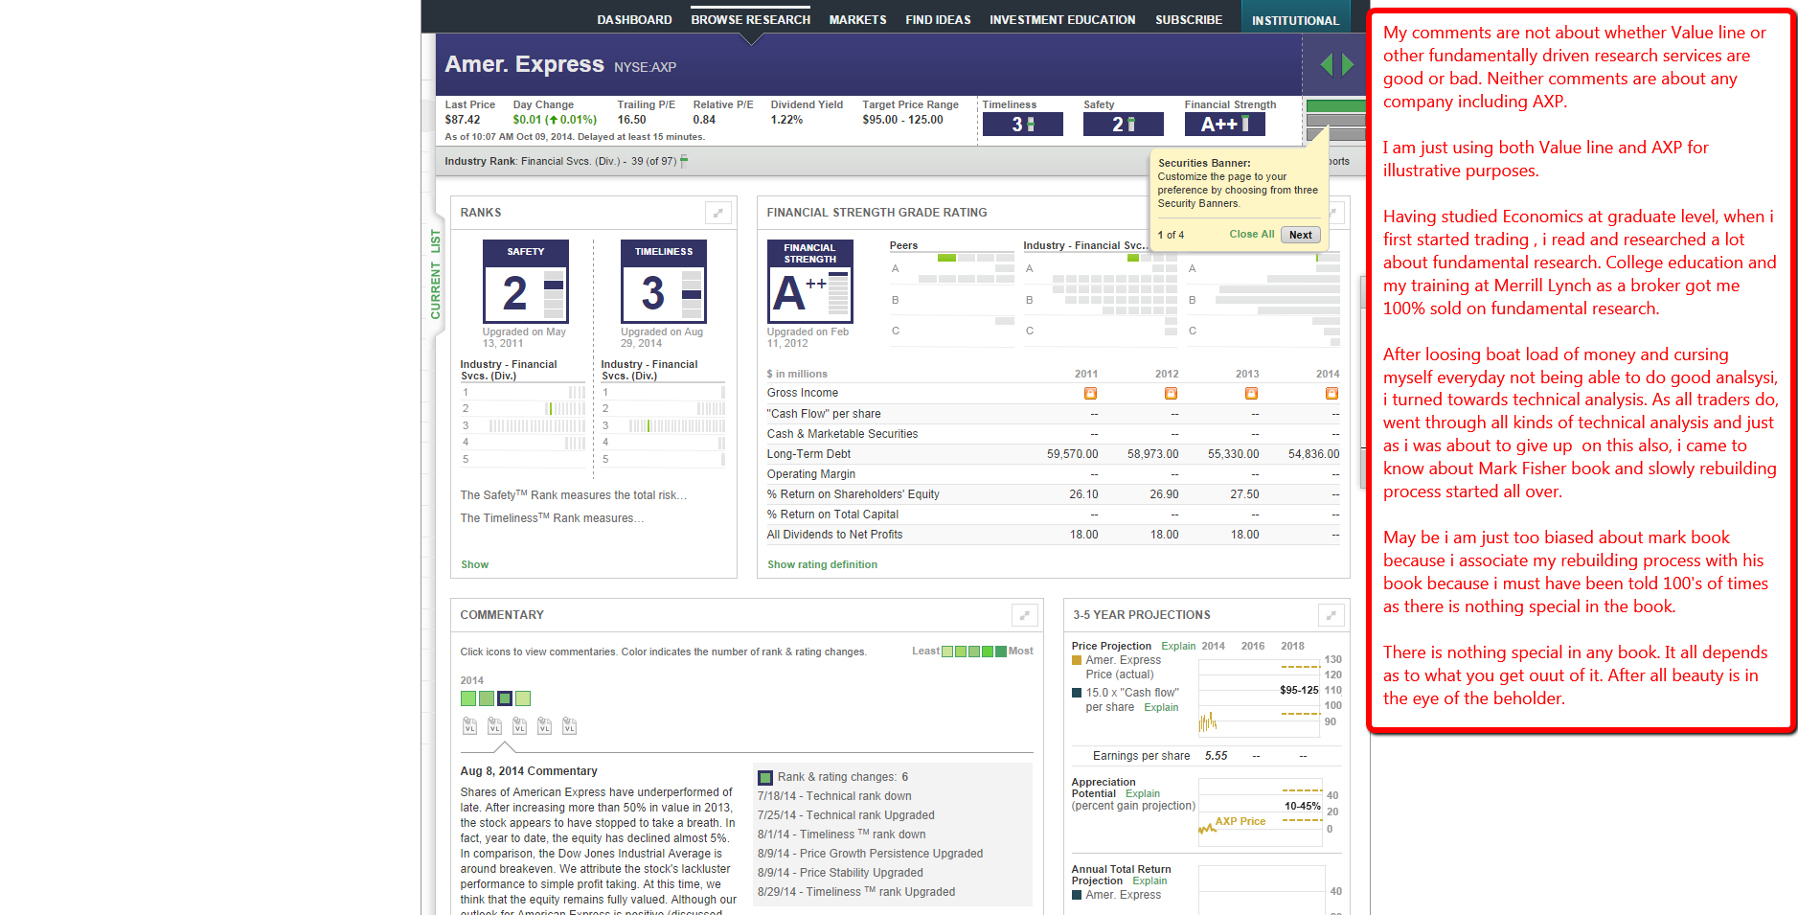
Task: Open the Current List side tab
Action: [x=436, y=274]
